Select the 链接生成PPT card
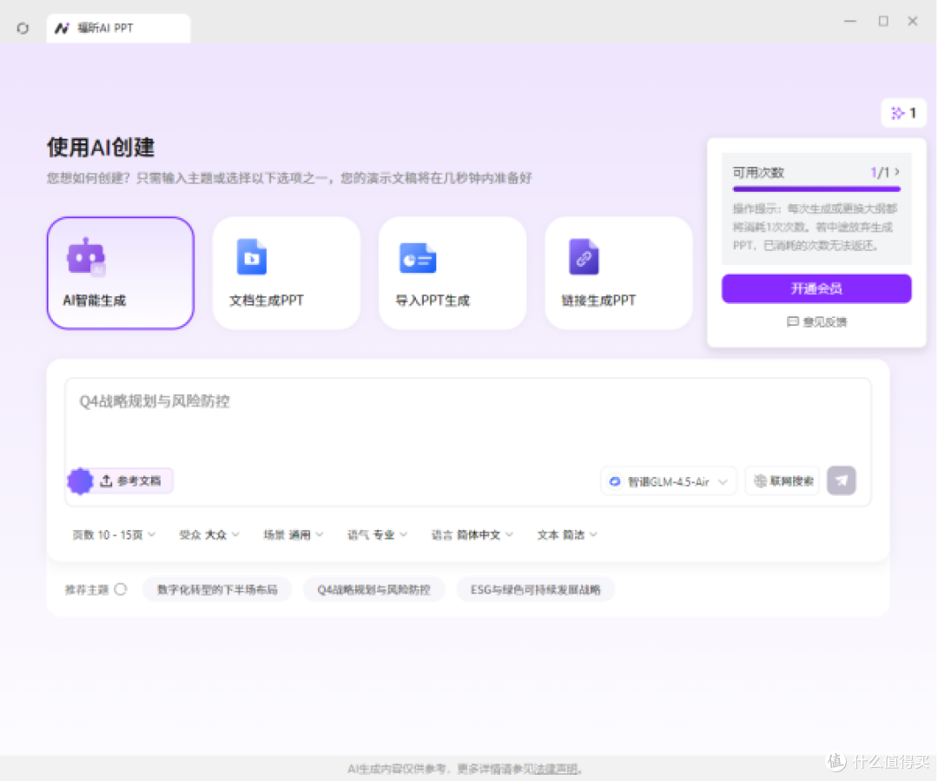The height and width of the screenshot is (781, 938). click(618, 273)
